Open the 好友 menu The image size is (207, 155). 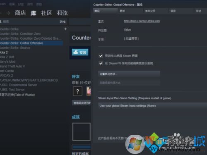pos(21,4)
